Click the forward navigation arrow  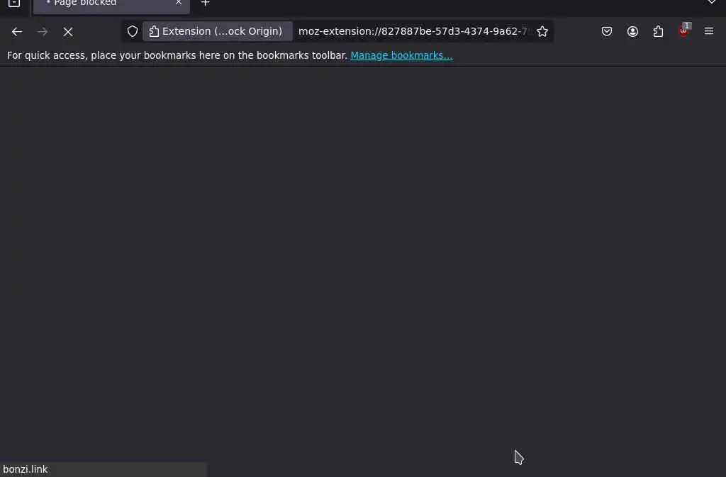coord(42,31)
